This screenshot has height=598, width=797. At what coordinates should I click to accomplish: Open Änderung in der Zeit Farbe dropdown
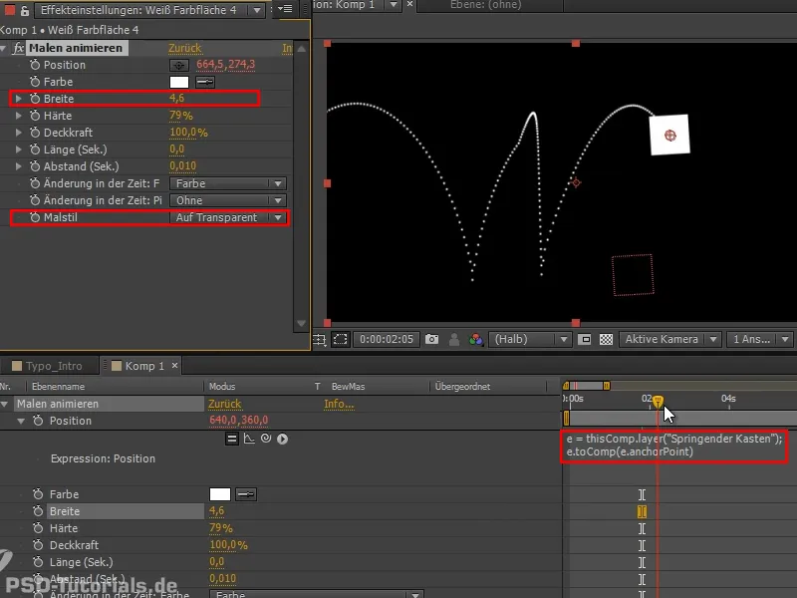(x=228, y=183)
